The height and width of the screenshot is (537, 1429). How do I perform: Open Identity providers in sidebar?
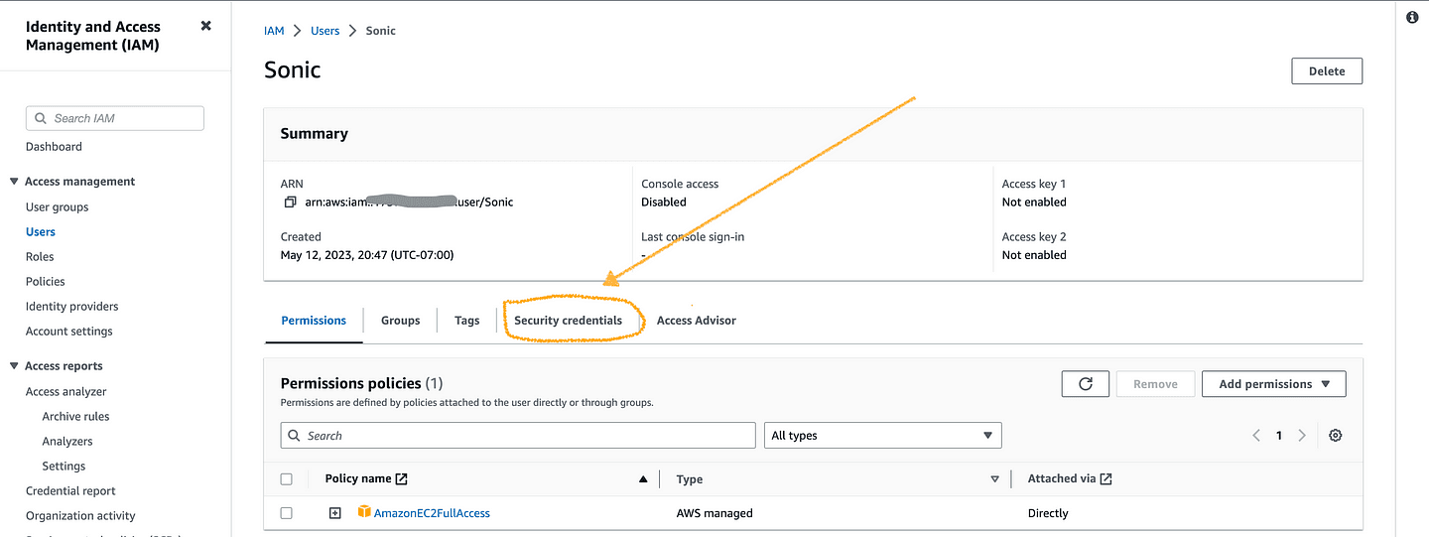coord(71,307)
